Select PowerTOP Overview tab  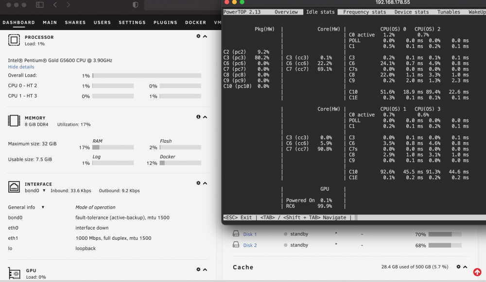(x=286, y=12)
